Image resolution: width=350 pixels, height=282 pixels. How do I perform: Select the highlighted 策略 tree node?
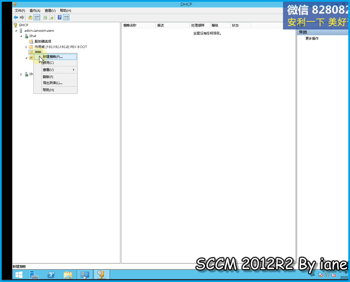(38, 52)
